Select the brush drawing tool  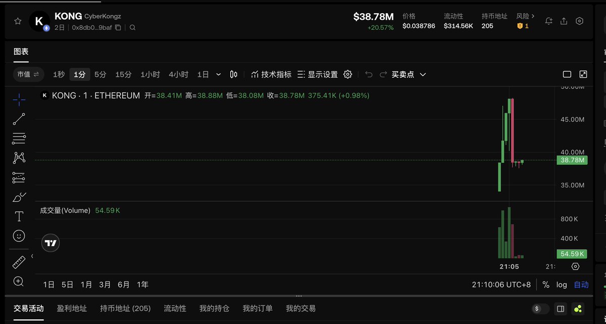[19, 197]
